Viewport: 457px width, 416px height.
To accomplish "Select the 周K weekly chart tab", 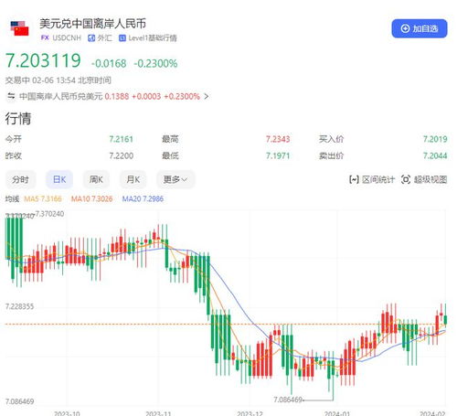I will click(x=96, y=179).
